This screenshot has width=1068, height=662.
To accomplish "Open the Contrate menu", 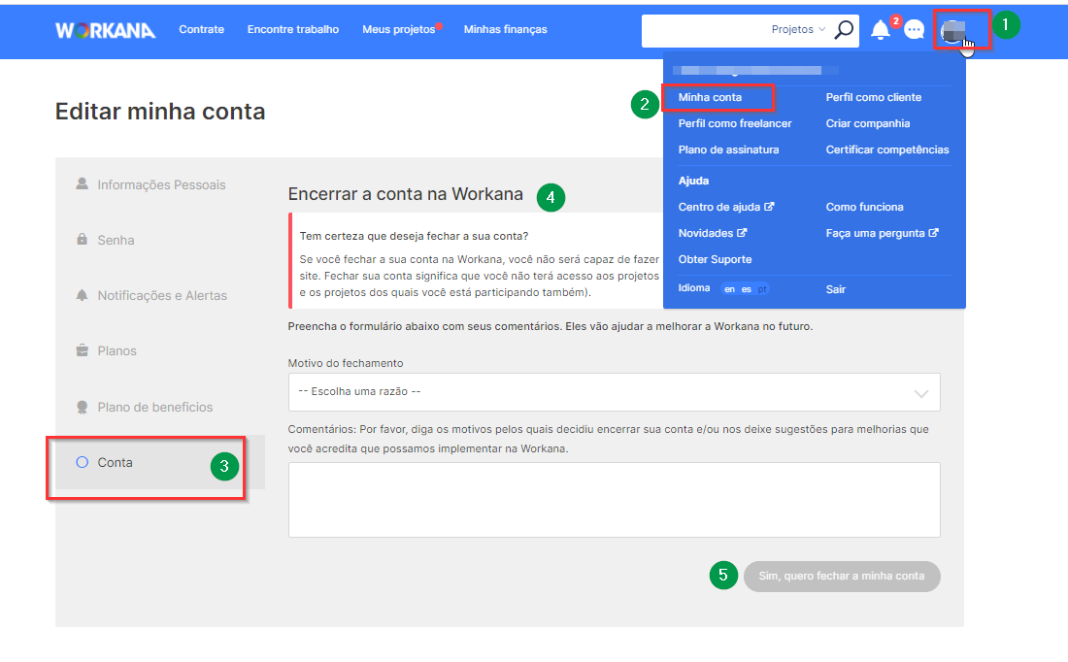I will click(x=202, y=29).
